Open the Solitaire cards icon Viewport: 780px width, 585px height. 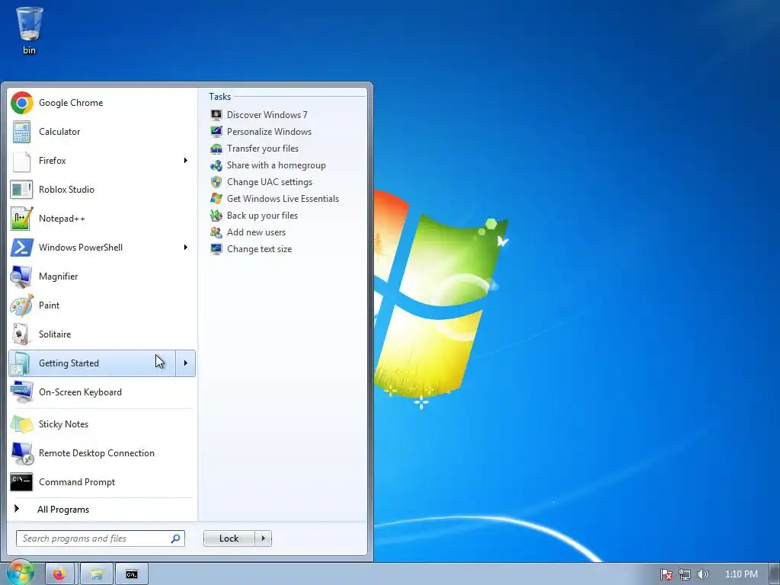(x=22, y=334)
